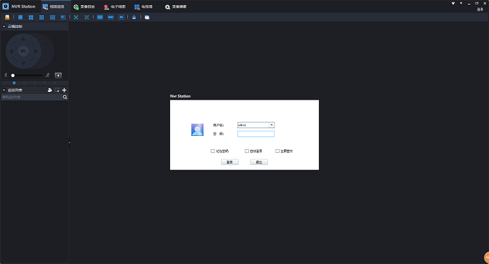Click the 退出 button in dialog
The height and width of the screenshot is (264, 489).
(x=259, y=162)
